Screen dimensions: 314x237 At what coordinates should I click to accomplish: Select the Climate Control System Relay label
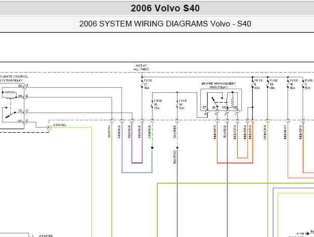(x=14, y=78)
